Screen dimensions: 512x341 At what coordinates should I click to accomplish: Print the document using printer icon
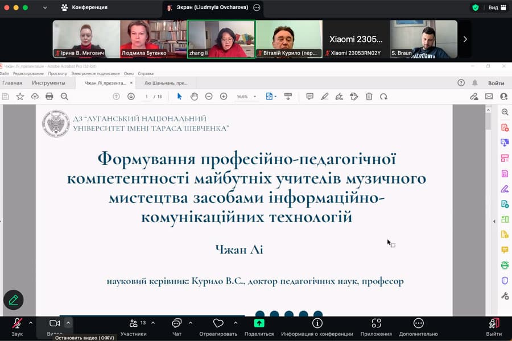pyautogui.click(x=49, y=96)
